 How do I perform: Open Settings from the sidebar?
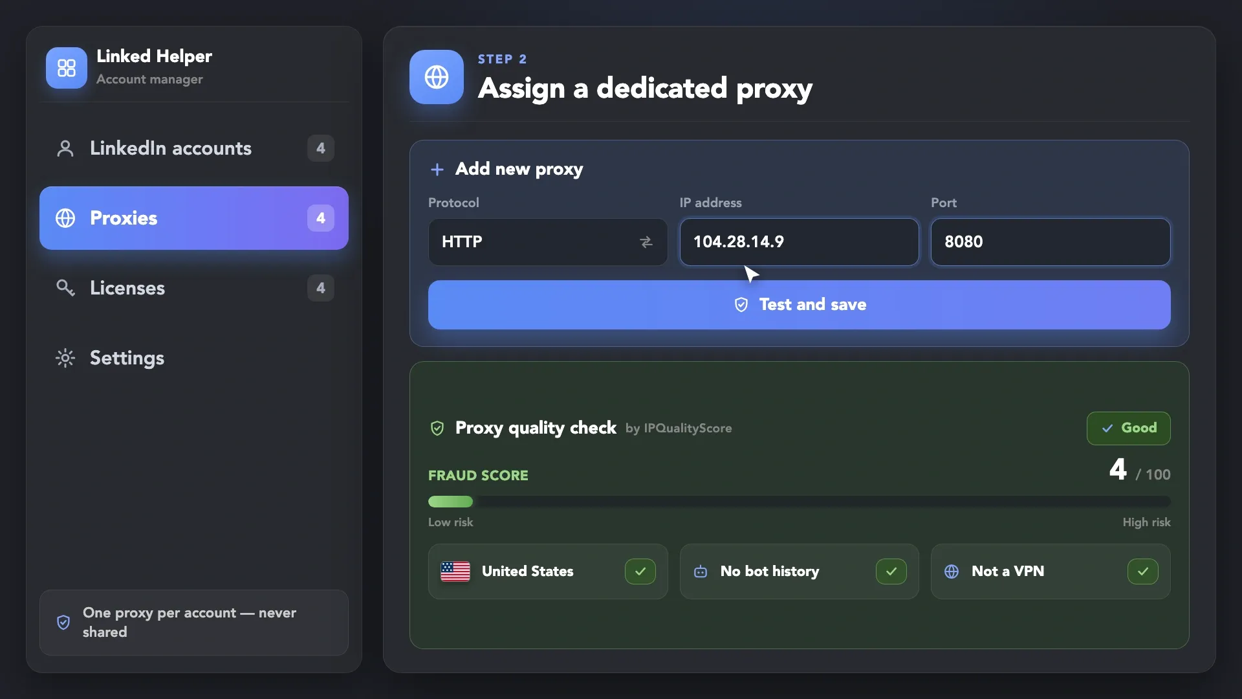pyautogui.click(x=194, y=358)
